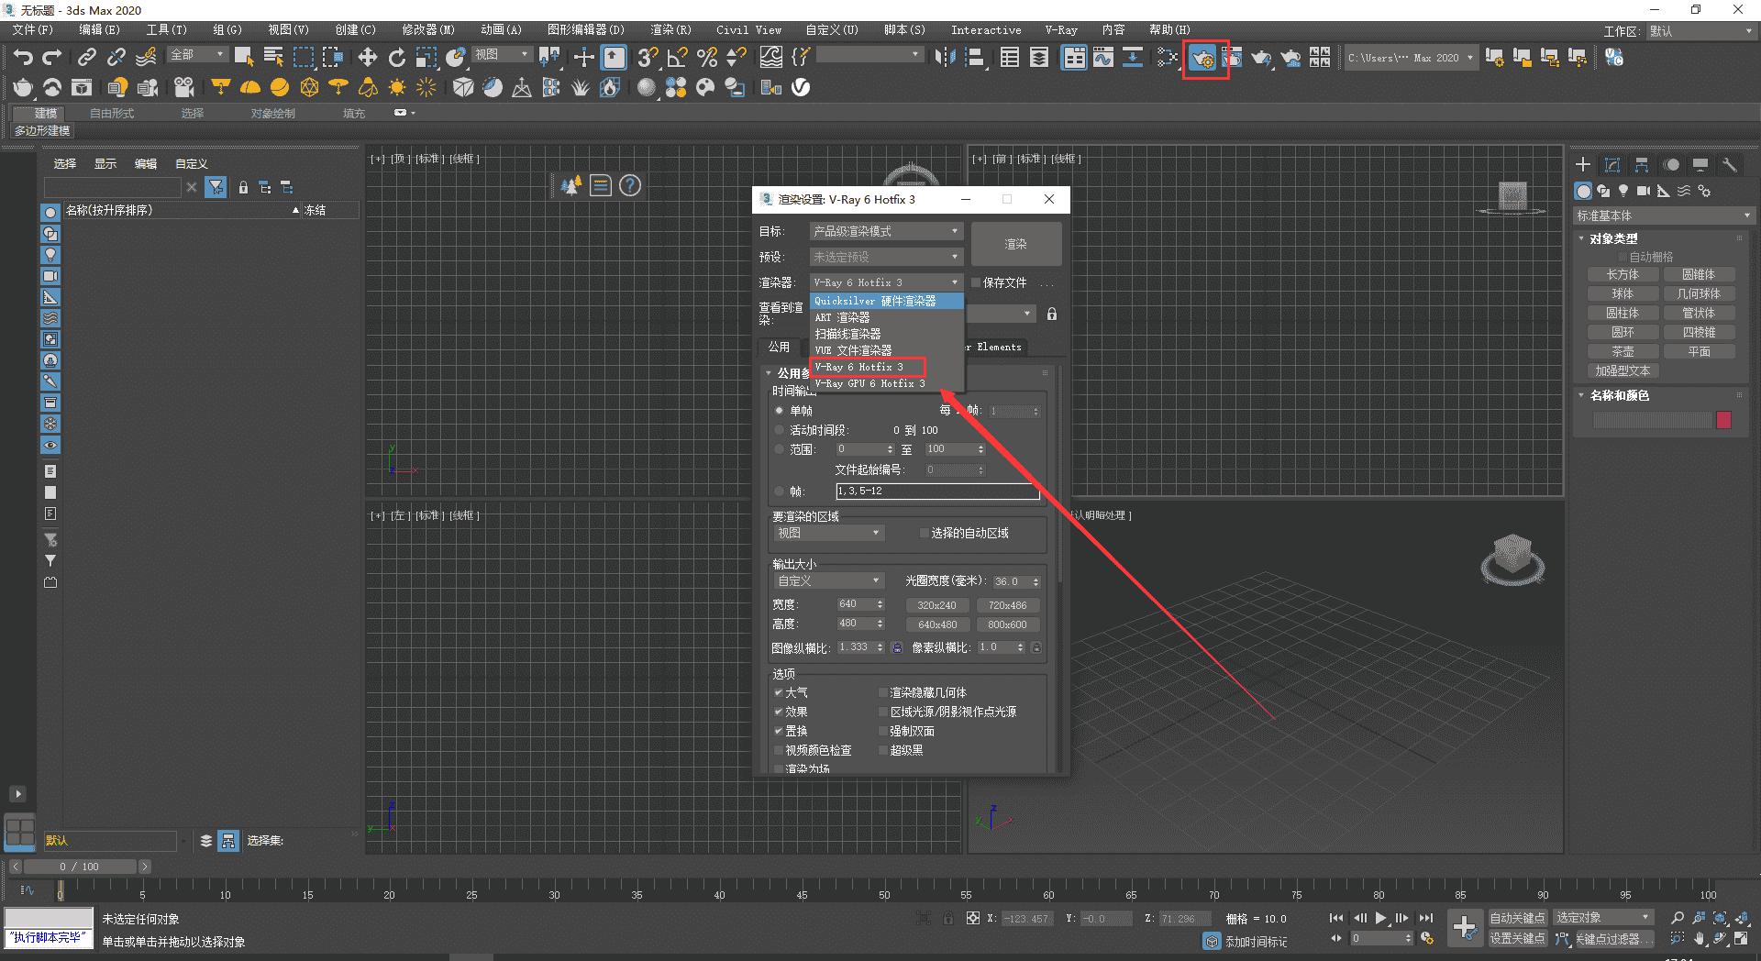1761x961 pixels.
Task: Switch to the Modify command panel
Action: [x=1612, y=165]
